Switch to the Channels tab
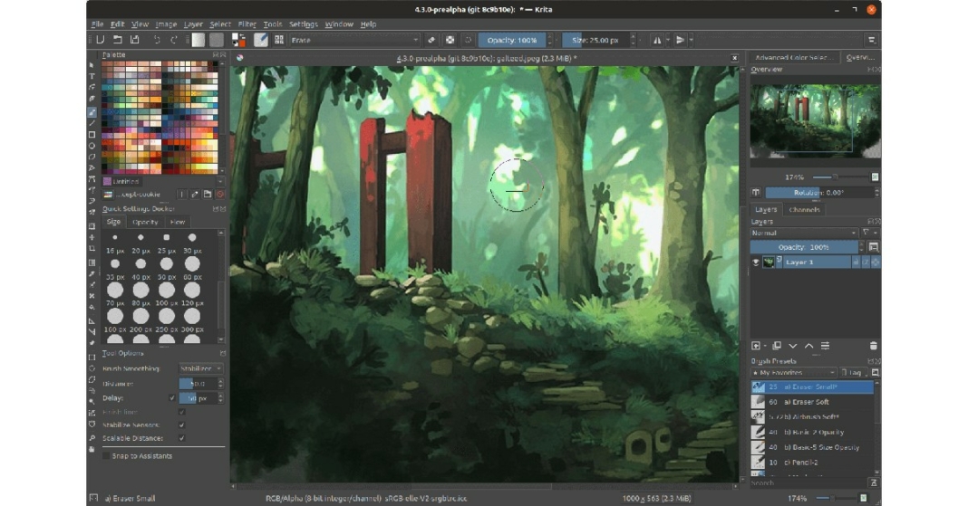 click(x=805, y=209)
